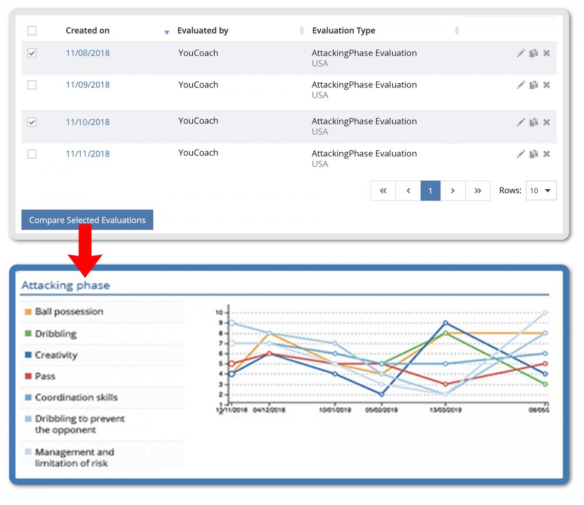Click the Creativity legend label
584x505 pixels.
pyautogui.click(x=56, y=355)
